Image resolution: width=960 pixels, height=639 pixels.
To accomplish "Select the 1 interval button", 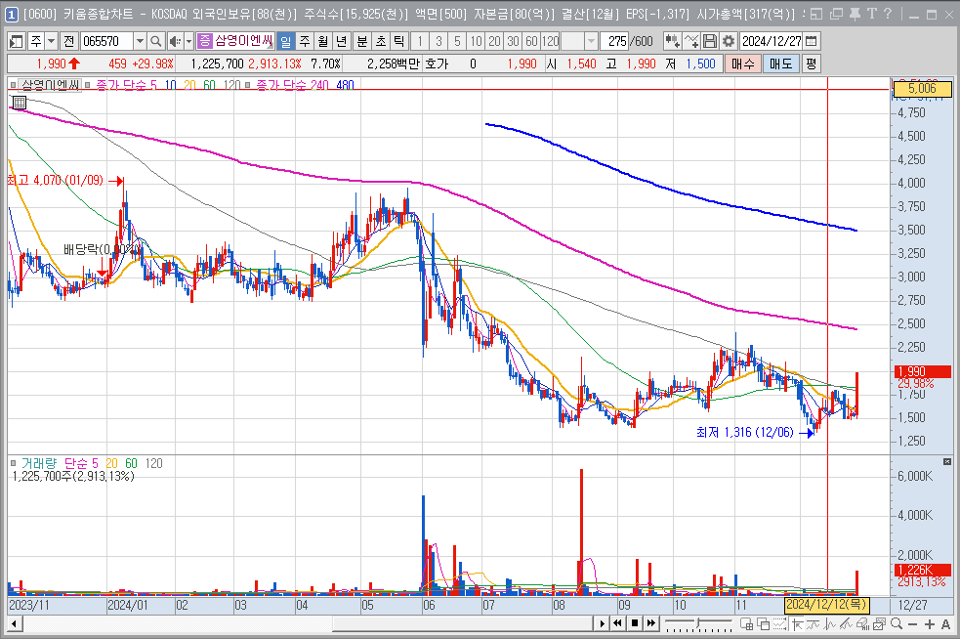I will coord(420,41).
